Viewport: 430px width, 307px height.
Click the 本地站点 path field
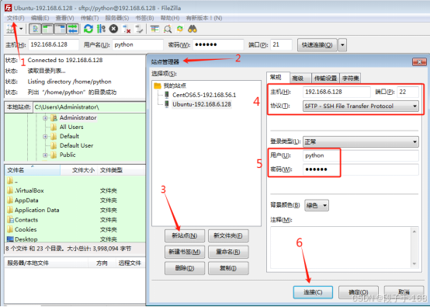[x=89, y=107]
